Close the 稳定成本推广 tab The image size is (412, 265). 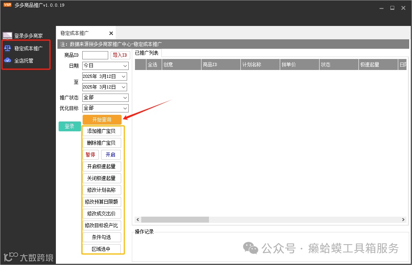[x=111, y=33]
